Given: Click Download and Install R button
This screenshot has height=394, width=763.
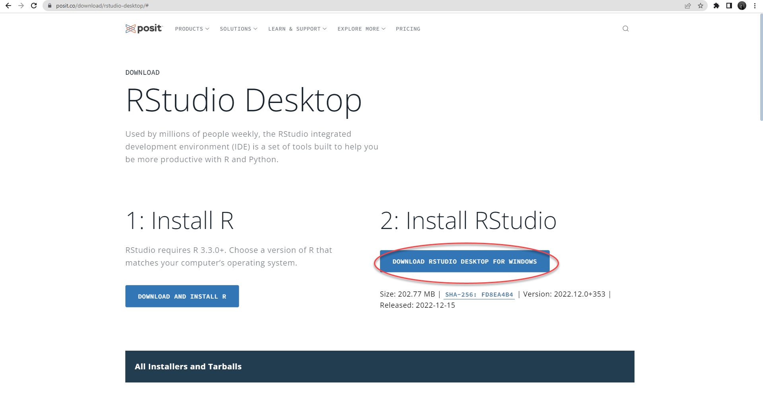Looking at the screenshot, I should tap(182, 296).
